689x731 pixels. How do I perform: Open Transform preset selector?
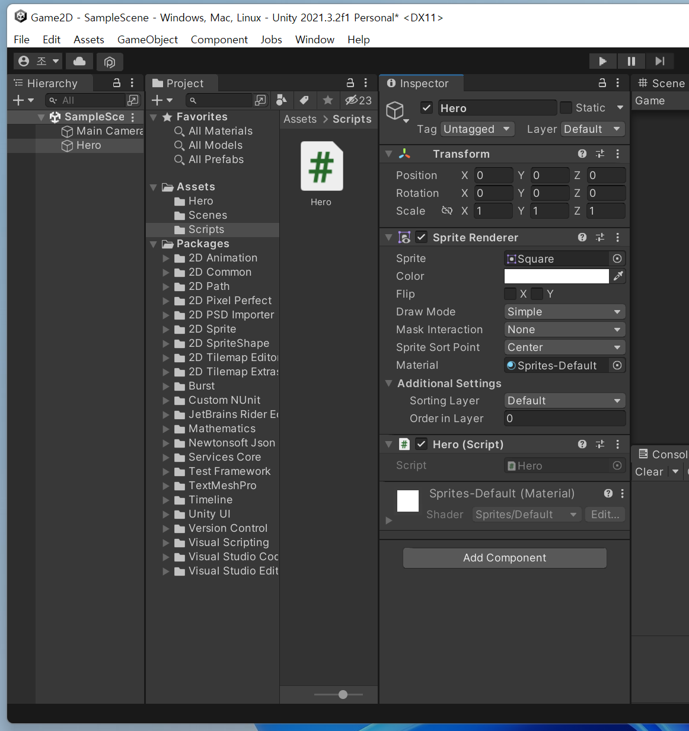coord(600,154)
